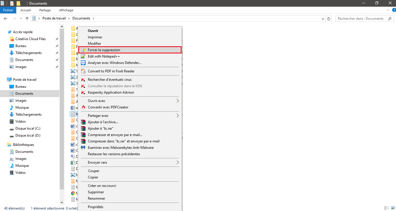Go back with the left arrow button

pos(6,18)
